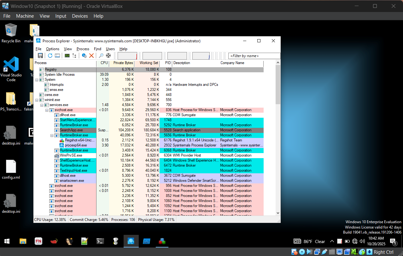Click the procexp64.exe process icon in the tree
Viewport: 403px width, 256px height.
coord(62,145)
